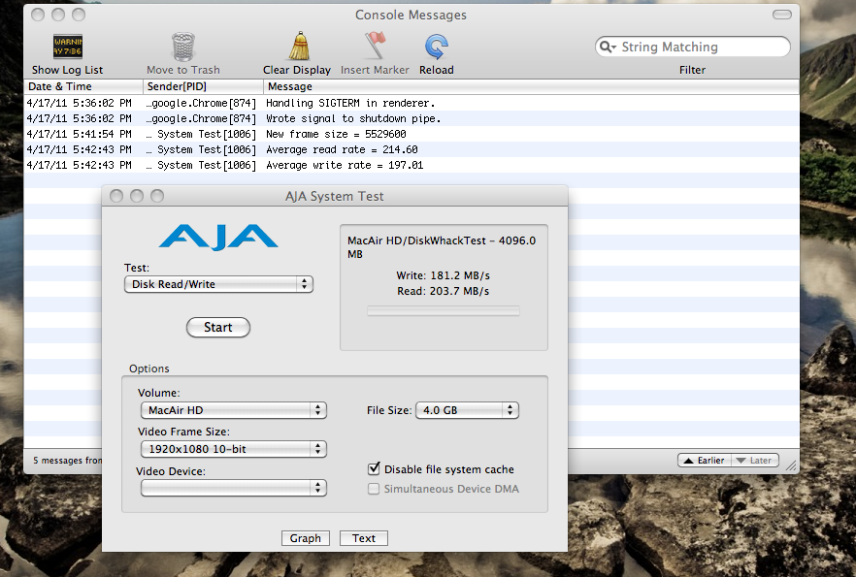The width and height of the screenshot is (856, 577).
Task: Sort by Date & Time column header
Action: [83, 86]
